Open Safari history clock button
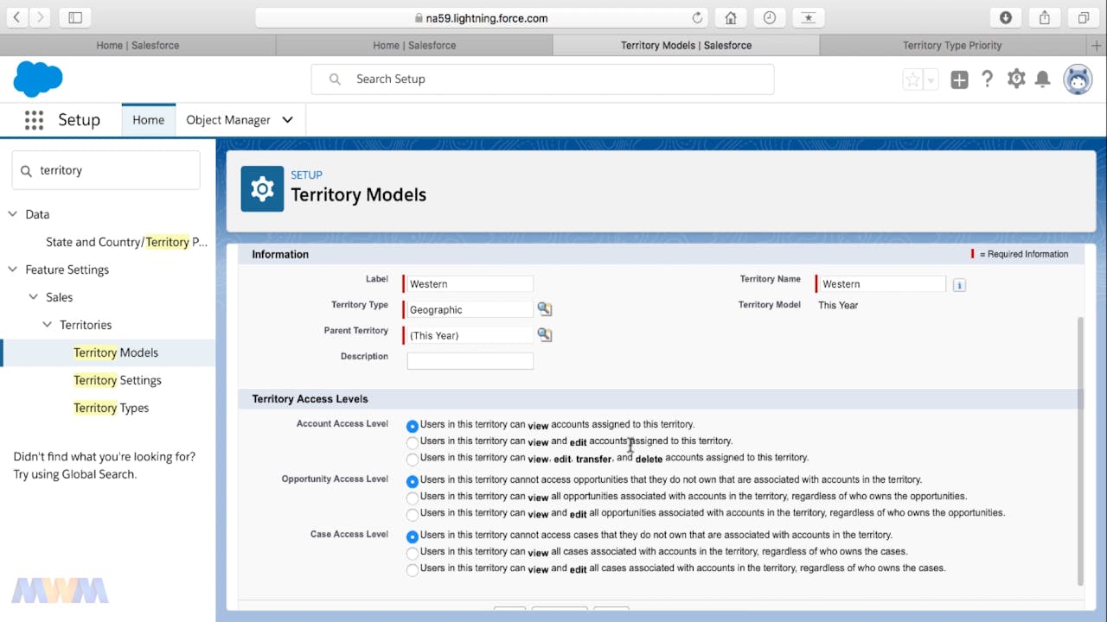This screenshot has width=1107, height=622. click(770, 17)
